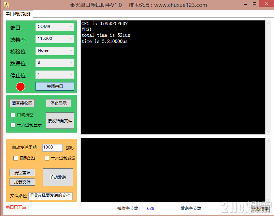Click the 串口已开启 status text
The height and width of the screenshot is (216, 274).
[16, 207]
